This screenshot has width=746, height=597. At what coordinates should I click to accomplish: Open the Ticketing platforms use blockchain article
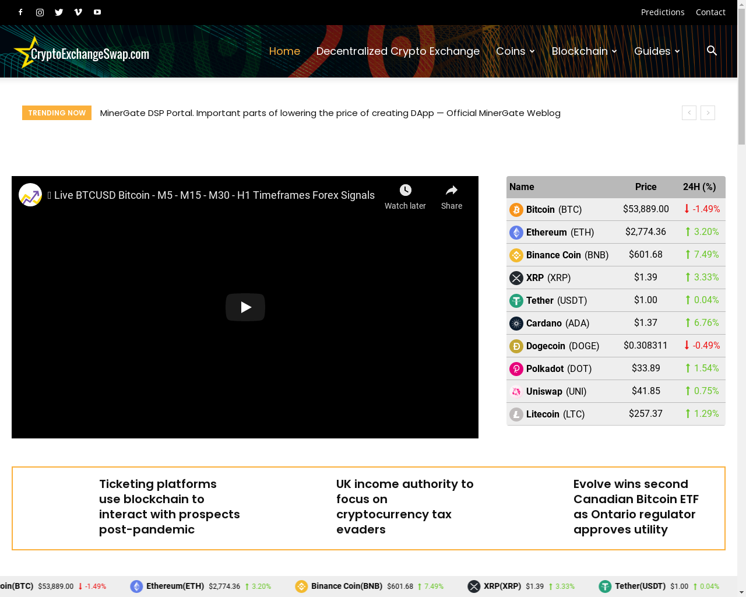[x=170, y=507]
